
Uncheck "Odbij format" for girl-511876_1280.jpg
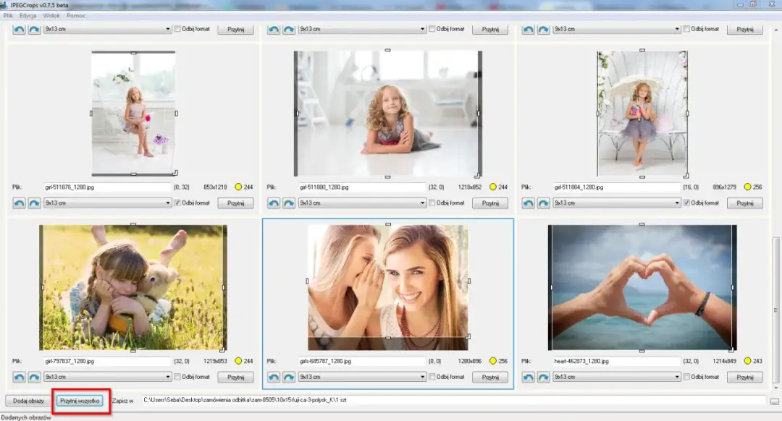[178, 203]
